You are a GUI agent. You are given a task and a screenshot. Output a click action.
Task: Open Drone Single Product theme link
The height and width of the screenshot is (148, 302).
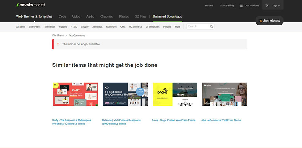[x=174, y=120]
